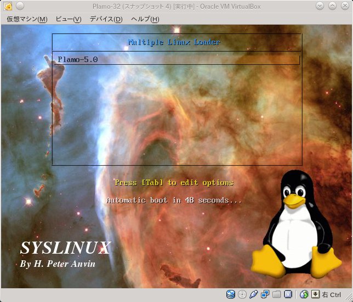
Task: Click the VirtualBox window menu icon
Action: (x=8, y=6)
